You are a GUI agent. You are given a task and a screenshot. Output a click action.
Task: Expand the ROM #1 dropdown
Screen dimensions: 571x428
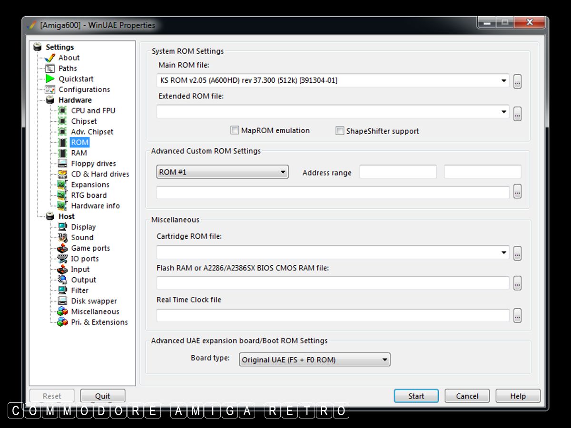point(283,172)
